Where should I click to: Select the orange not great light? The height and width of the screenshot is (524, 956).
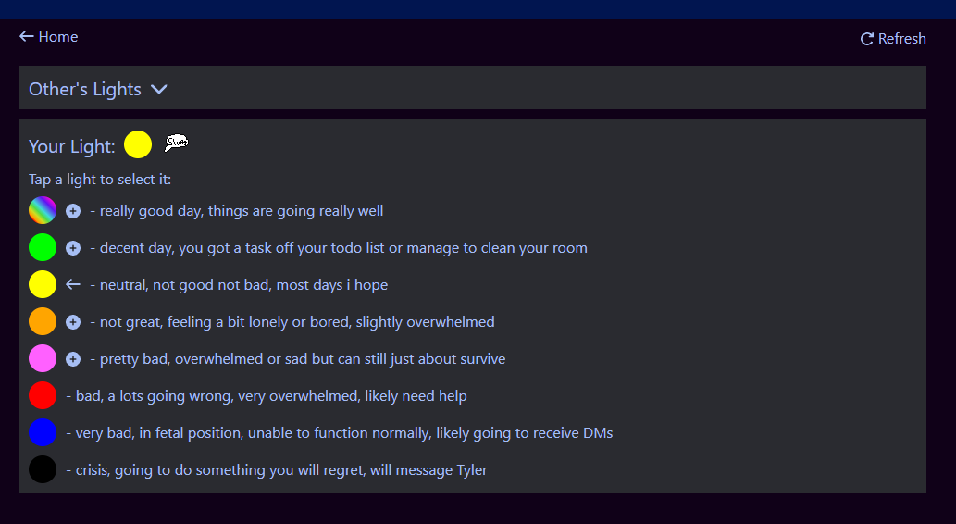coord(43,321)
